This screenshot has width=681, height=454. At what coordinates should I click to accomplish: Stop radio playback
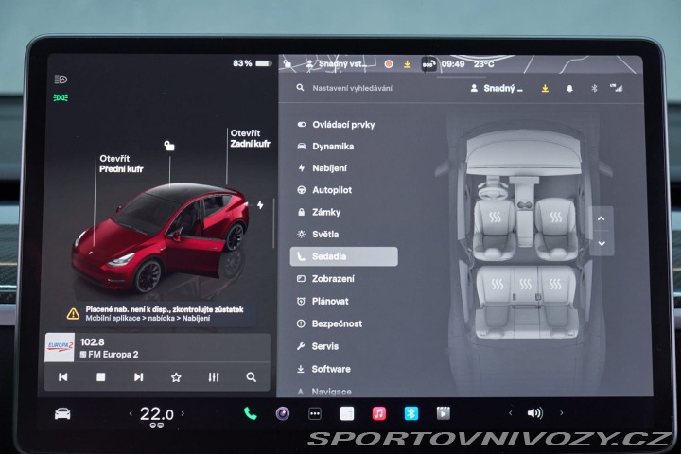pos(101,377)
